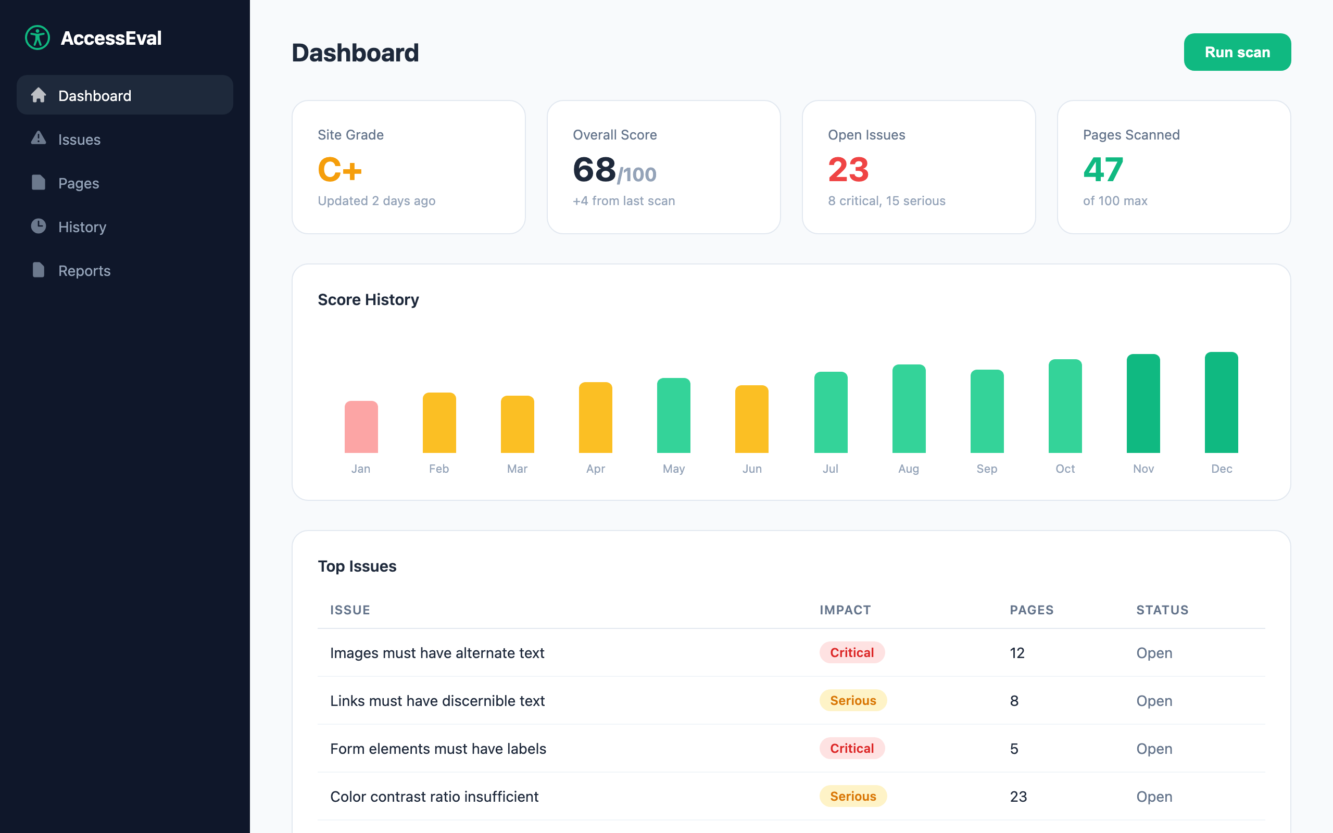Select the yellow June score bar
The width and height of the screenshot is (1333, 833).
pos(751,419)
